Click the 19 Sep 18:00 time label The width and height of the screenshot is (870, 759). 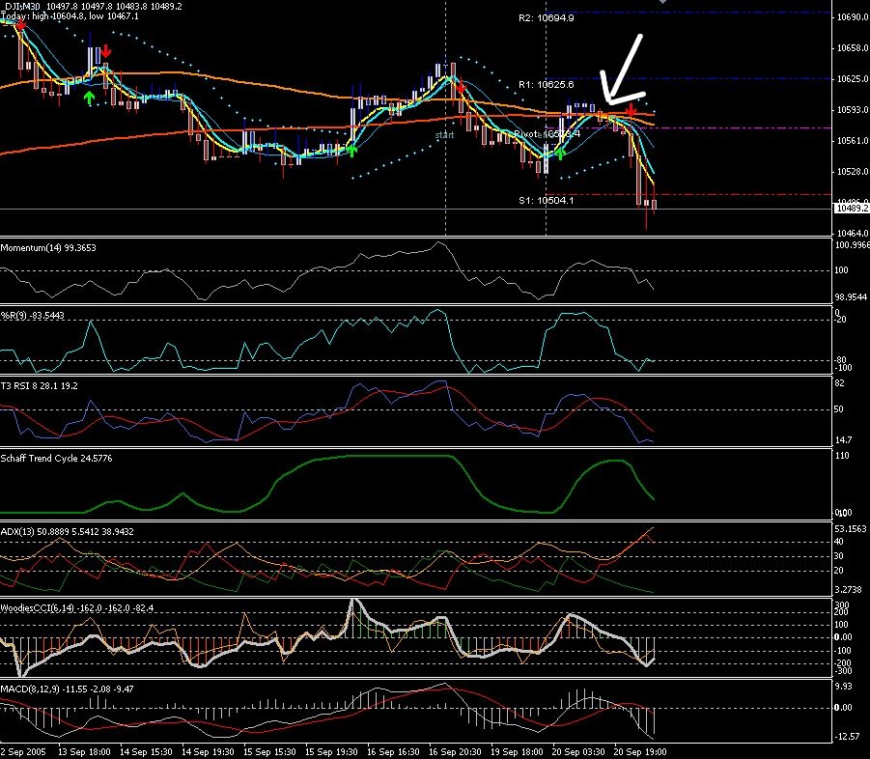(x=517, y=752)
